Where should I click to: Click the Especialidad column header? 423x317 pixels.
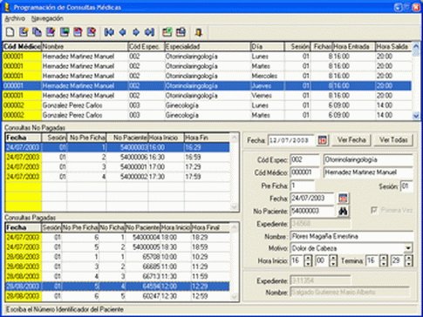coord(208,46)
